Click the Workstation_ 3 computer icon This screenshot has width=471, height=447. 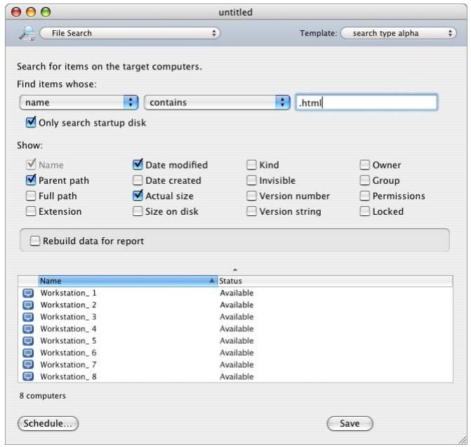(28, 316)
